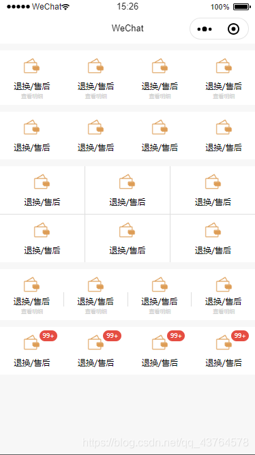Viewport: 255px width, 455px height.
Task: Tap the fourth wallet icon in the second plain row
Action: (224, 127)
